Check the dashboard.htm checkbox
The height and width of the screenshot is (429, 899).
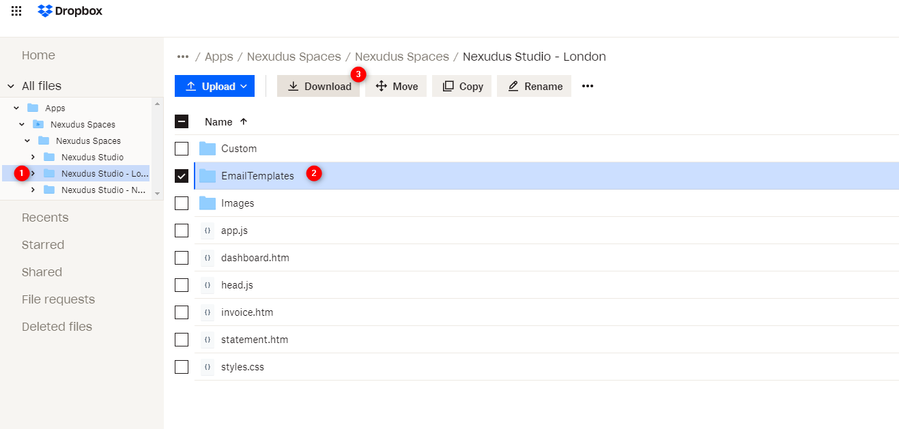[182, 258]
